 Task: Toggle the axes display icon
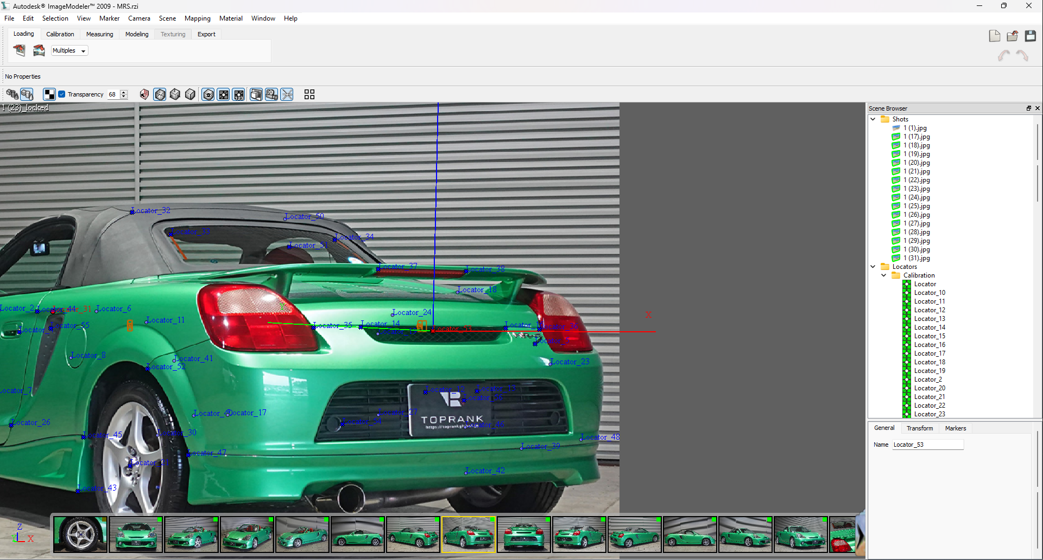click(x=287, y=94)
